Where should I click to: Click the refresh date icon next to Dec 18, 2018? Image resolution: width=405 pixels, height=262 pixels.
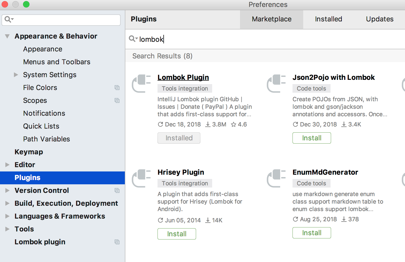click(x=160, y=124)
